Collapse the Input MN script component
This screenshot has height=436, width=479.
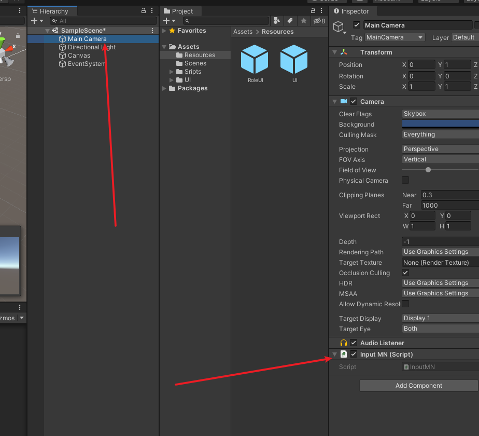335,355
